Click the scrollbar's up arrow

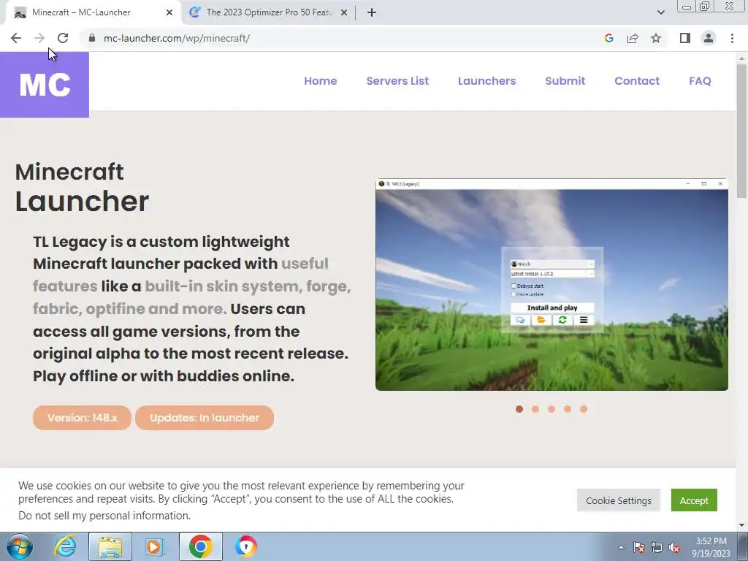coord(742,58)
